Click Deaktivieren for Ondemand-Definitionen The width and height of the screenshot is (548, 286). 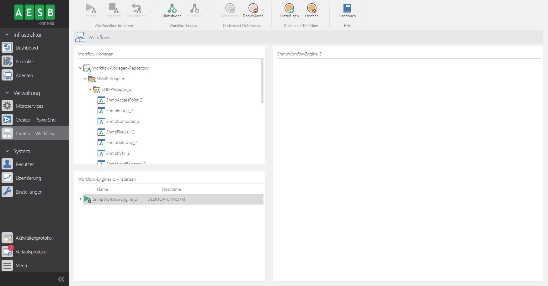(253, 9)
